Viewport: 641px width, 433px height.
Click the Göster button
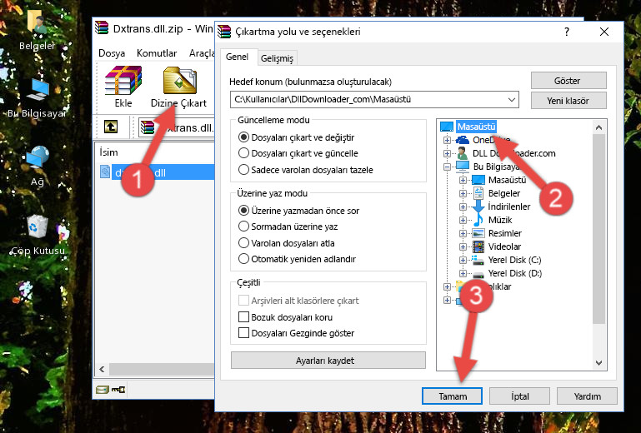tap(568, 81)
